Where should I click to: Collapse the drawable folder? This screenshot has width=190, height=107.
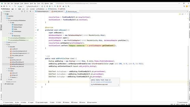tap(7, 47)
